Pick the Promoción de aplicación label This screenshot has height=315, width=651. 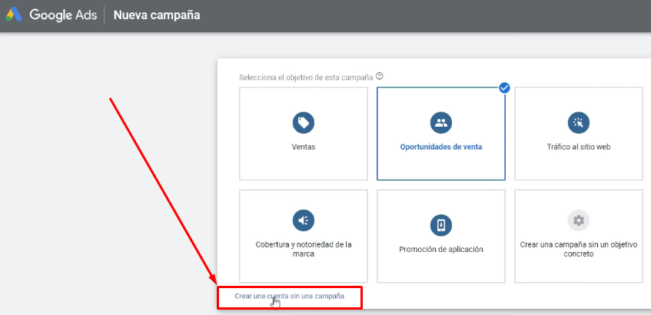[x=441, y=249]
